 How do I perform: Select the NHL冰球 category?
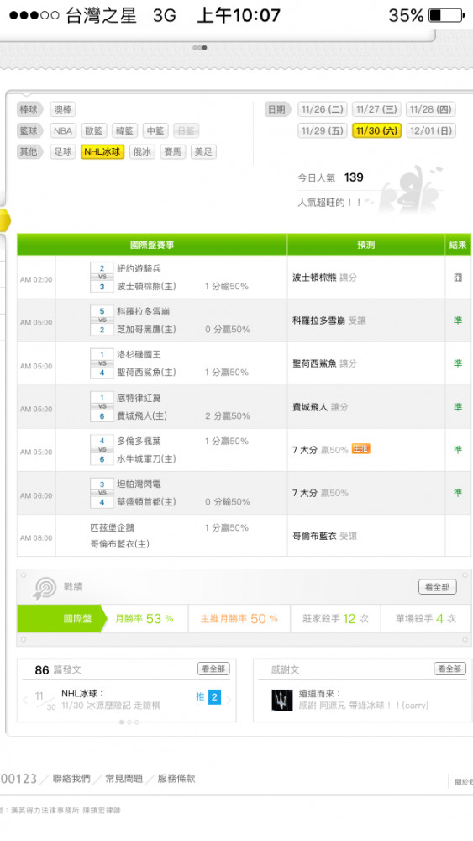tap(102, 151)
